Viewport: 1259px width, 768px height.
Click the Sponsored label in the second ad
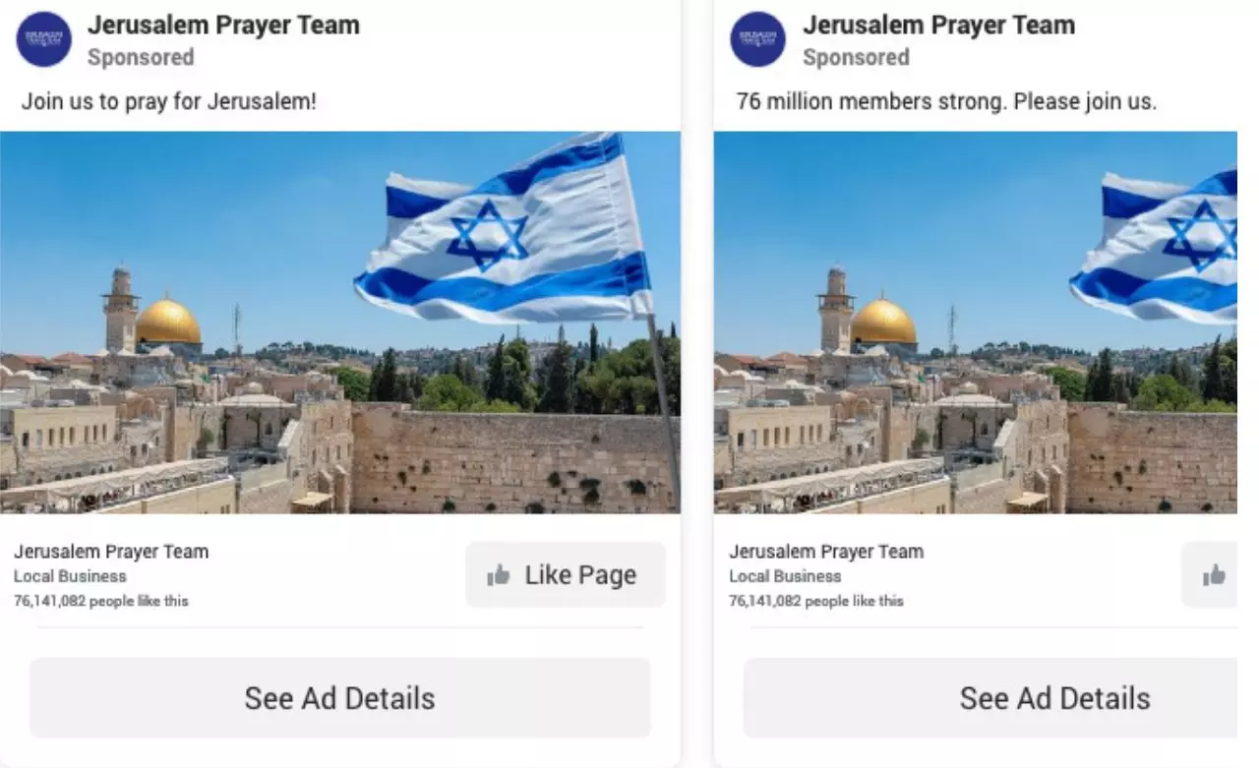[856, 57]
